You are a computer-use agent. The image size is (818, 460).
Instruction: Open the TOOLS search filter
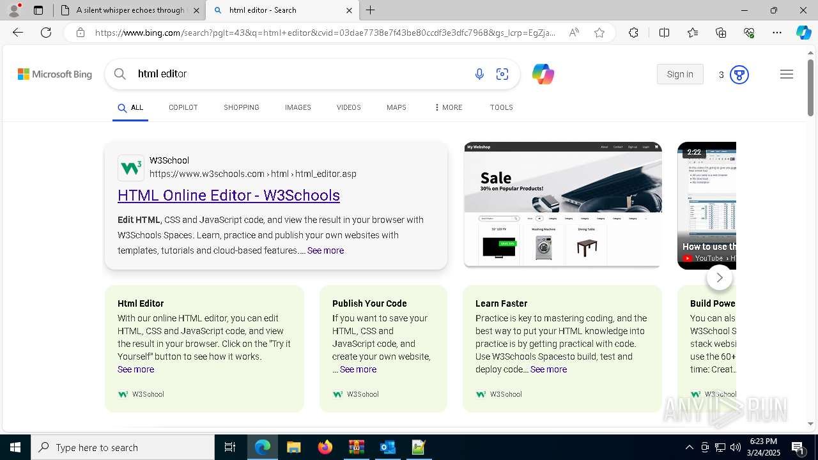click(502, 108)
